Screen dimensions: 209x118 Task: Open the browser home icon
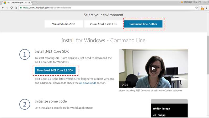(16, 8)
